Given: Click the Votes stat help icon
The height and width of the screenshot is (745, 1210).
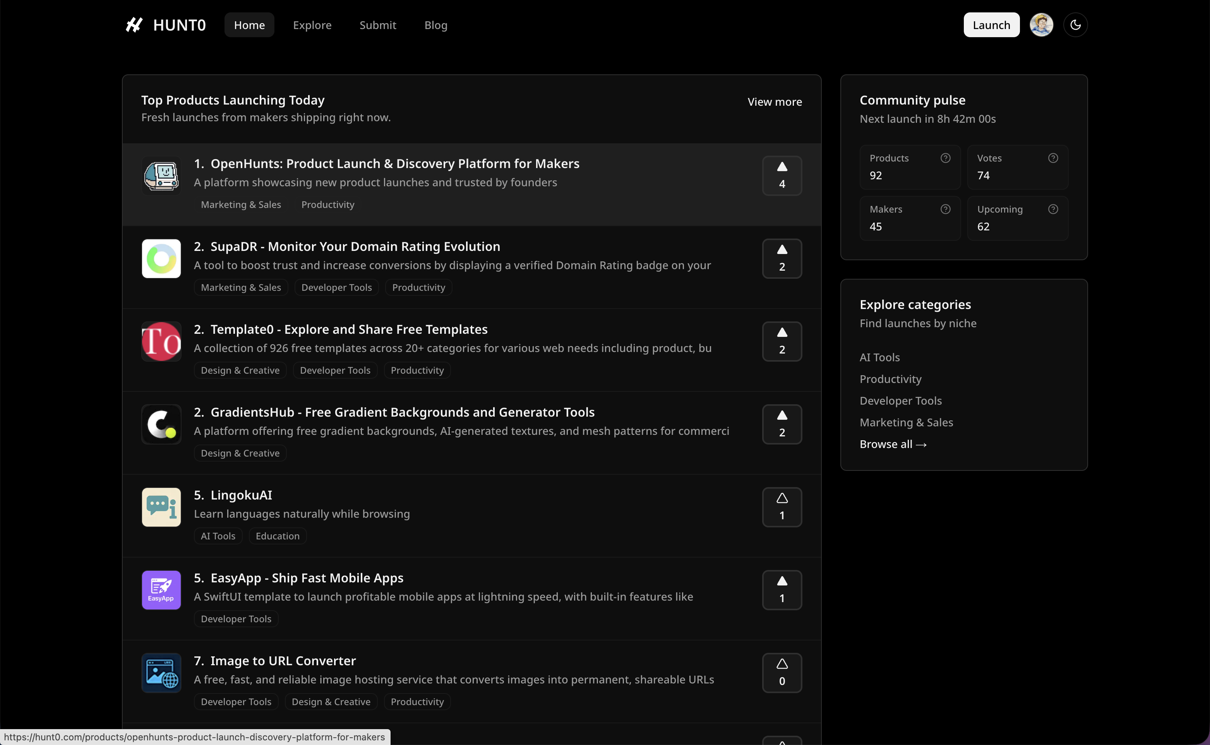Looking at the screenshot, I should [1053, 158].
